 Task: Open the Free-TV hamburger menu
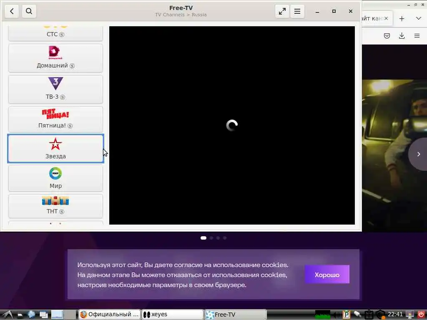[x=297, y=11]
